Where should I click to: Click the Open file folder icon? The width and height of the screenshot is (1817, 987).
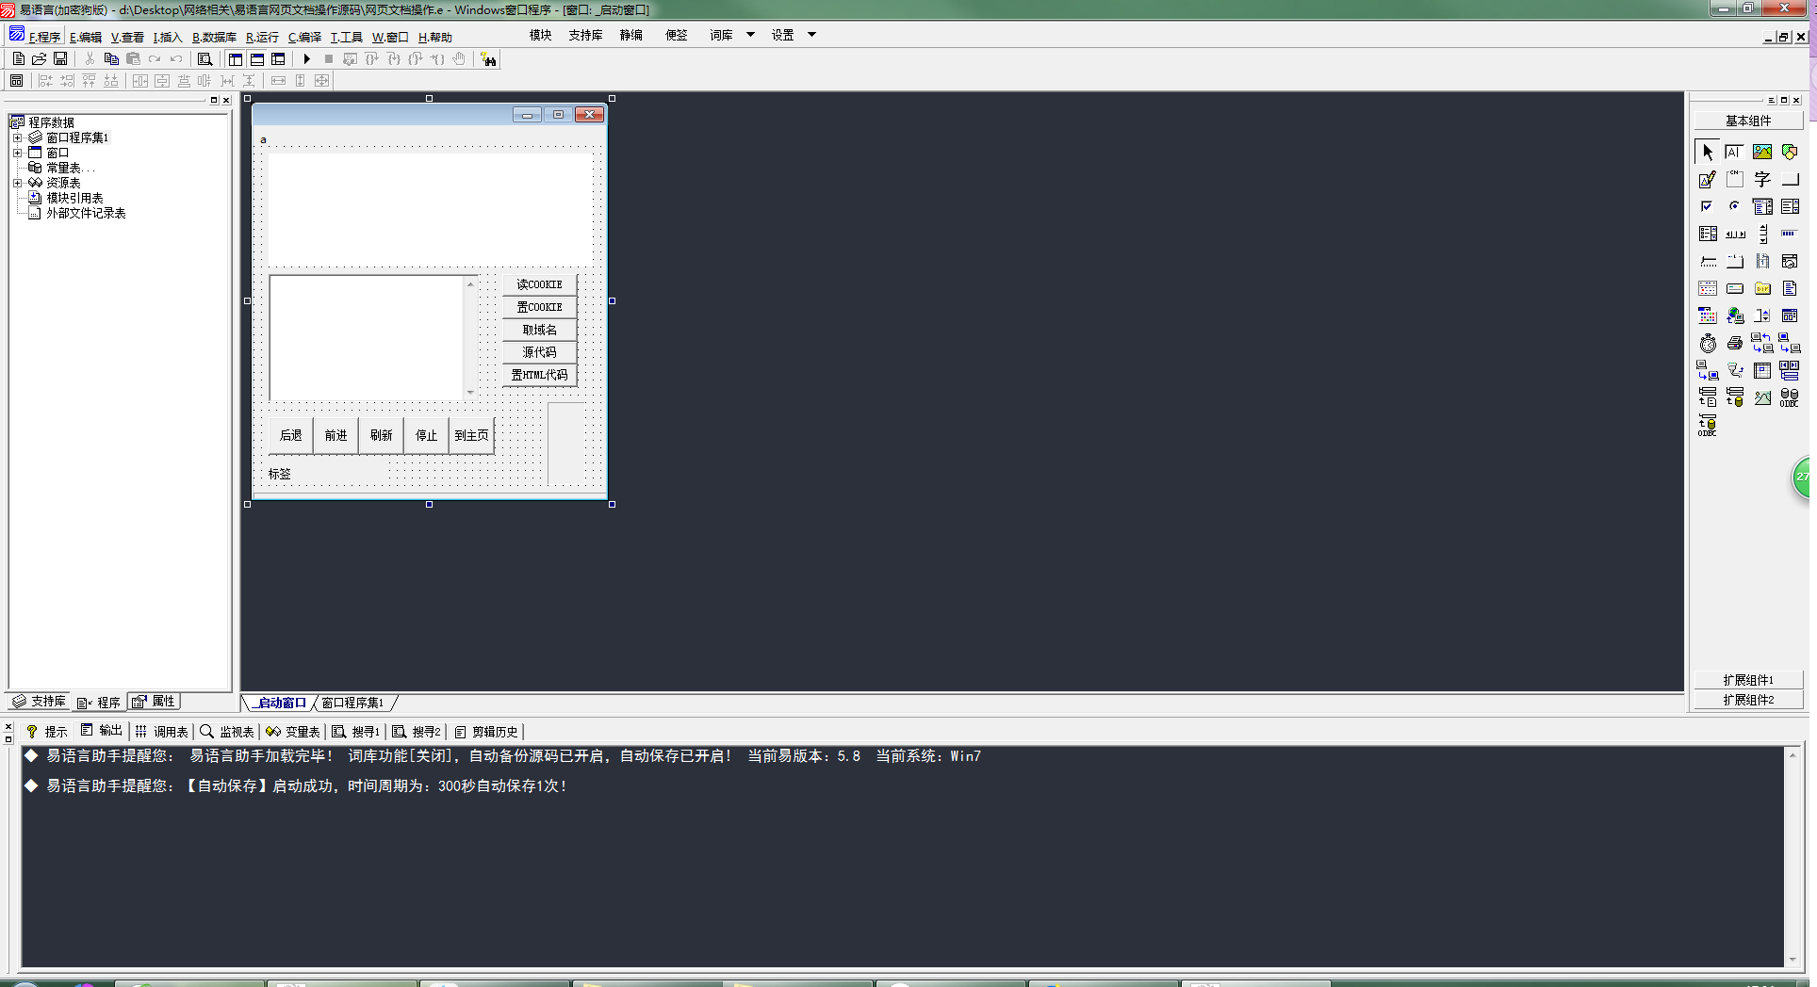[40, 59]
